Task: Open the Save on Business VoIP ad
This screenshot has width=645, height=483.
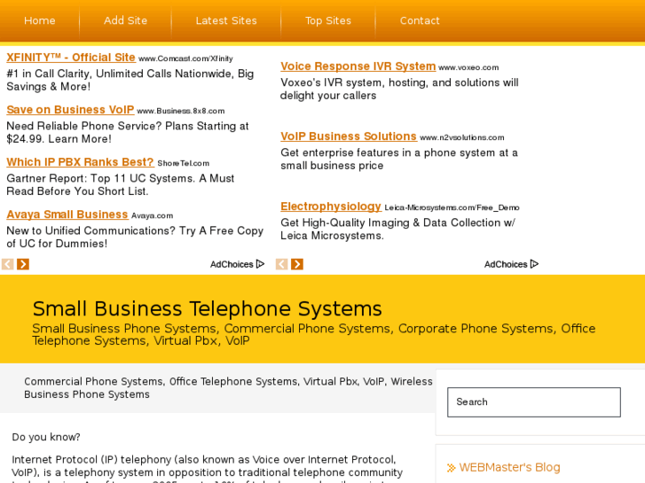Action: coord(70,110)
